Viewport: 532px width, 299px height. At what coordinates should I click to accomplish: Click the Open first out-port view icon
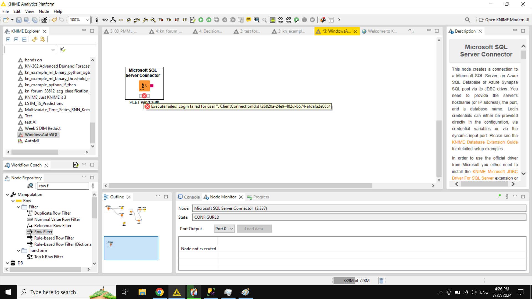[257, 20]
